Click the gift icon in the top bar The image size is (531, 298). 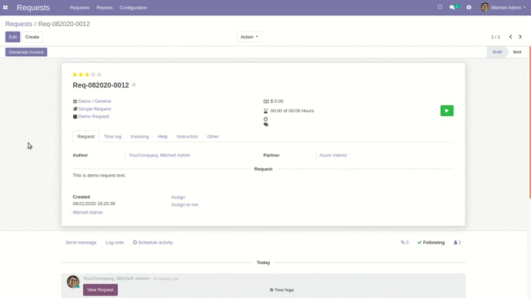click(x=469, y=7)
